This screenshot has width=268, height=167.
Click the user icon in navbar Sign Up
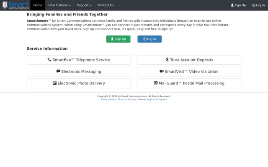pyautogui.click(x=232, y=5)
